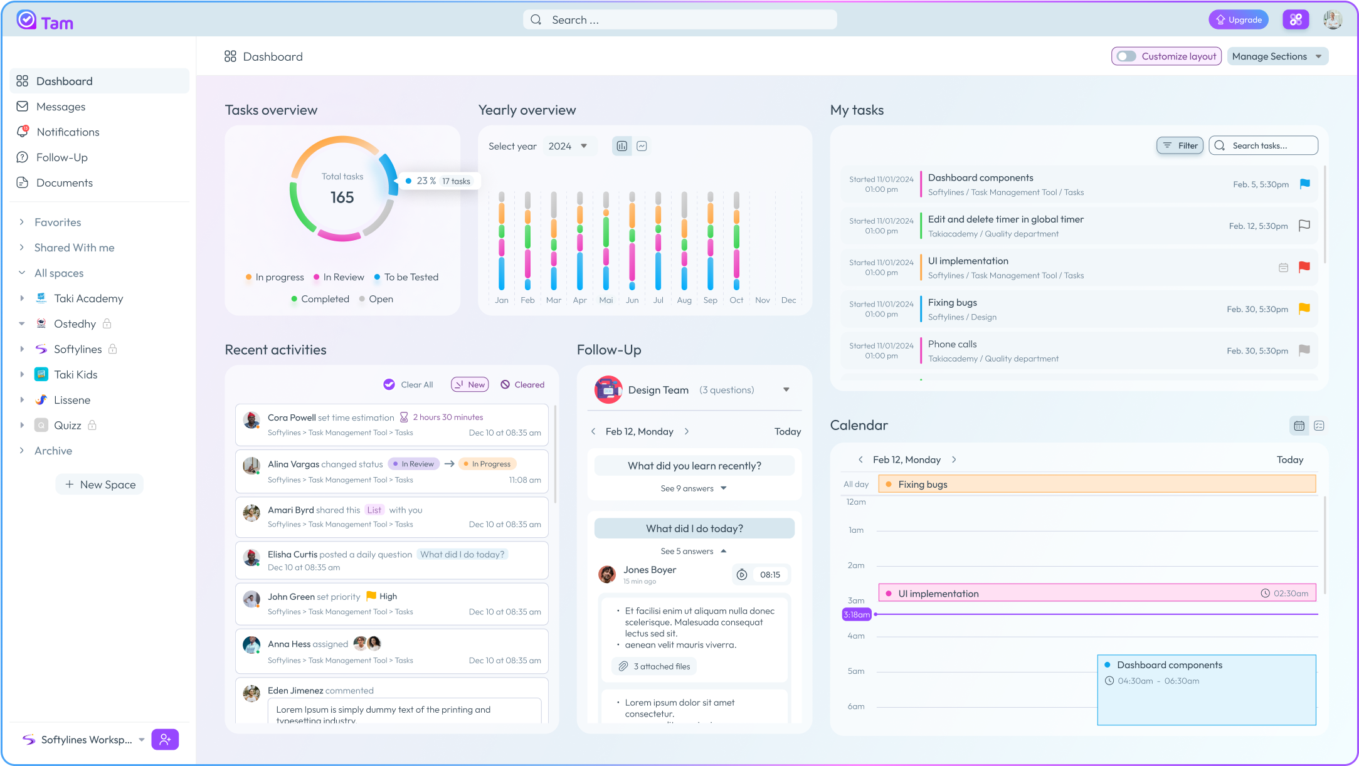
Task: Go to previous day in Calendar
Action: (x=860, y=459)
